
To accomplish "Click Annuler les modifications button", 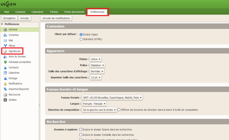I will pyautogui.click(x=56, y=18).
